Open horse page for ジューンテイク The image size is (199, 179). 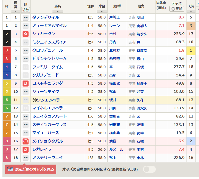(46, 92)
